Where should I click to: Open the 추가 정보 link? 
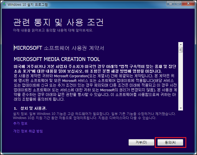click(x=20, y=123)
